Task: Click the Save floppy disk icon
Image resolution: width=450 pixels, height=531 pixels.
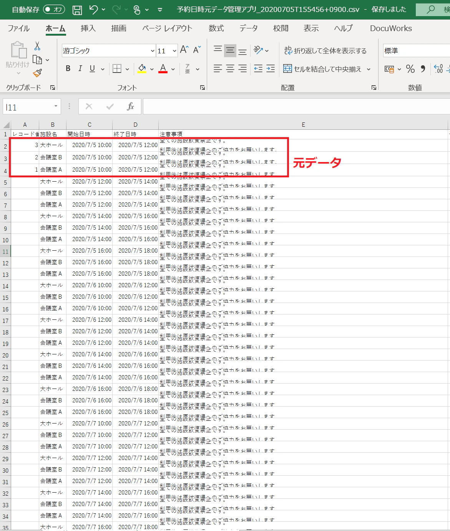Action: tap(77, 10)
